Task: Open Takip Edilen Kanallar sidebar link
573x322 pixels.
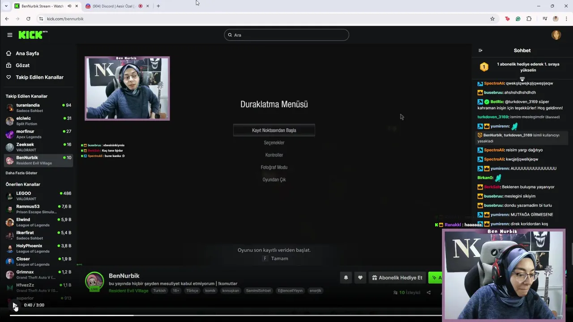Action: coord(39,77)
